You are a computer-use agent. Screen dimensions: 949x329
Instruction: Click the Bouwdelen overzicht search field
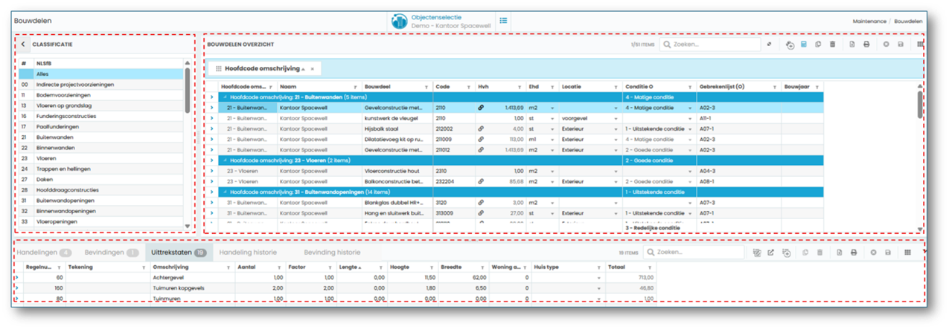point(710,45)
